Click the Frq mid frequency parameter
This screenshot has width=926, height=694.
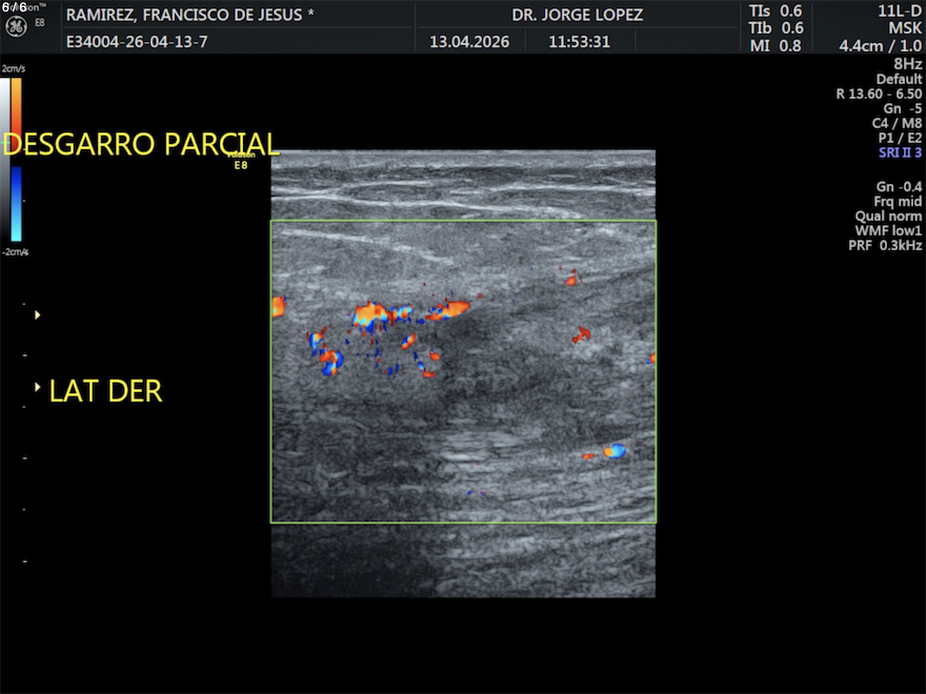(897, 201)
